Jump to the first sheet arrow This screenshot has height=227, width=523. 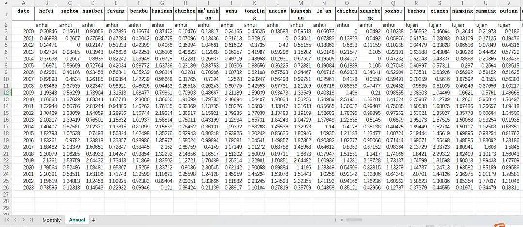click(x=6, y=220)
